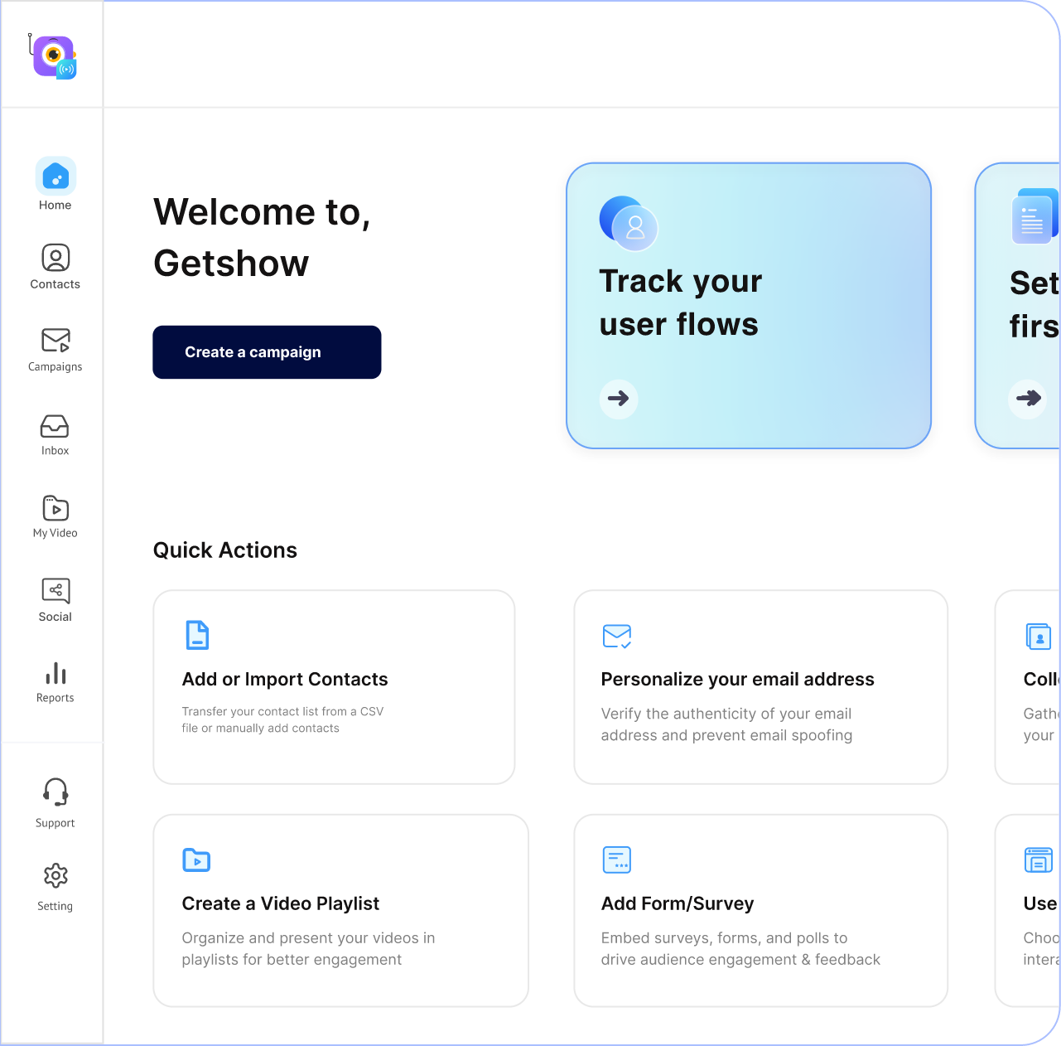Open the Inbox tray icon
Viewport: 1061px width, 1046px height.
[55, 426]
